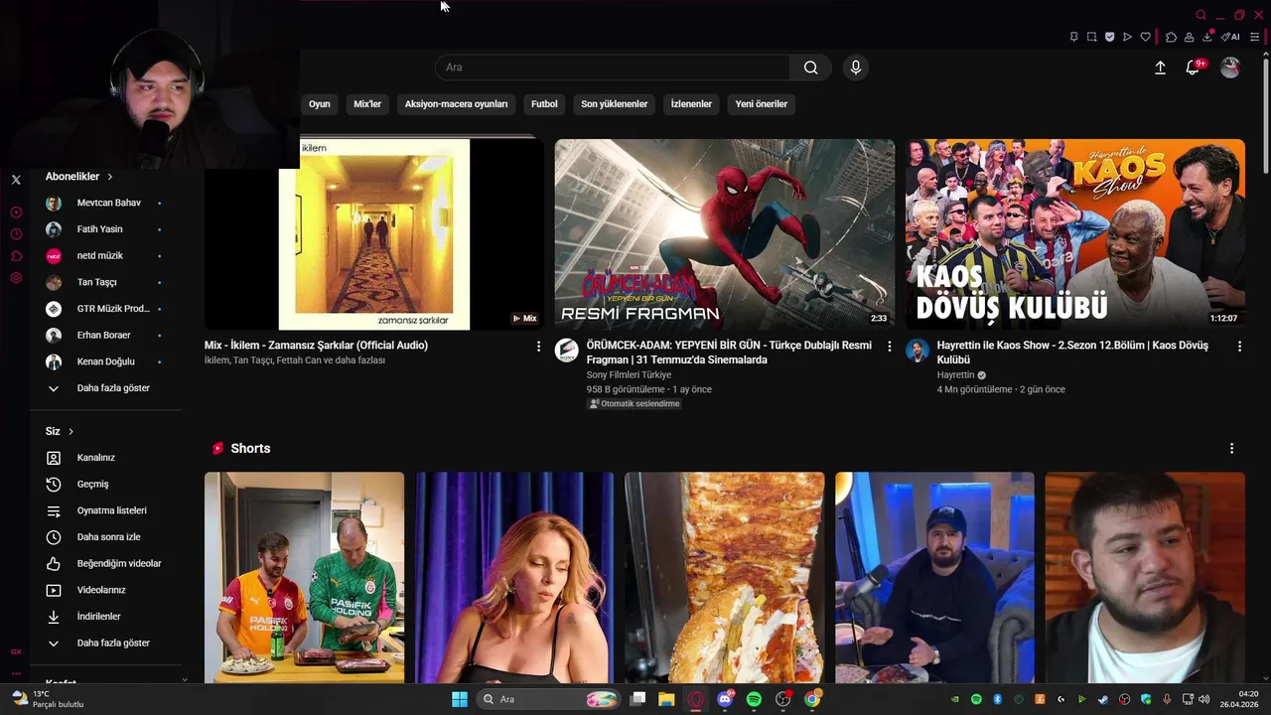This screenshot has width=1271, height=715.
Task: Click the Sony Filmleri Türkiye channel name
Action: [629, 375]
